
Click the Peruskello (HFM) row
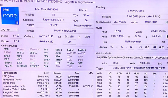click(x=48, y=80)
